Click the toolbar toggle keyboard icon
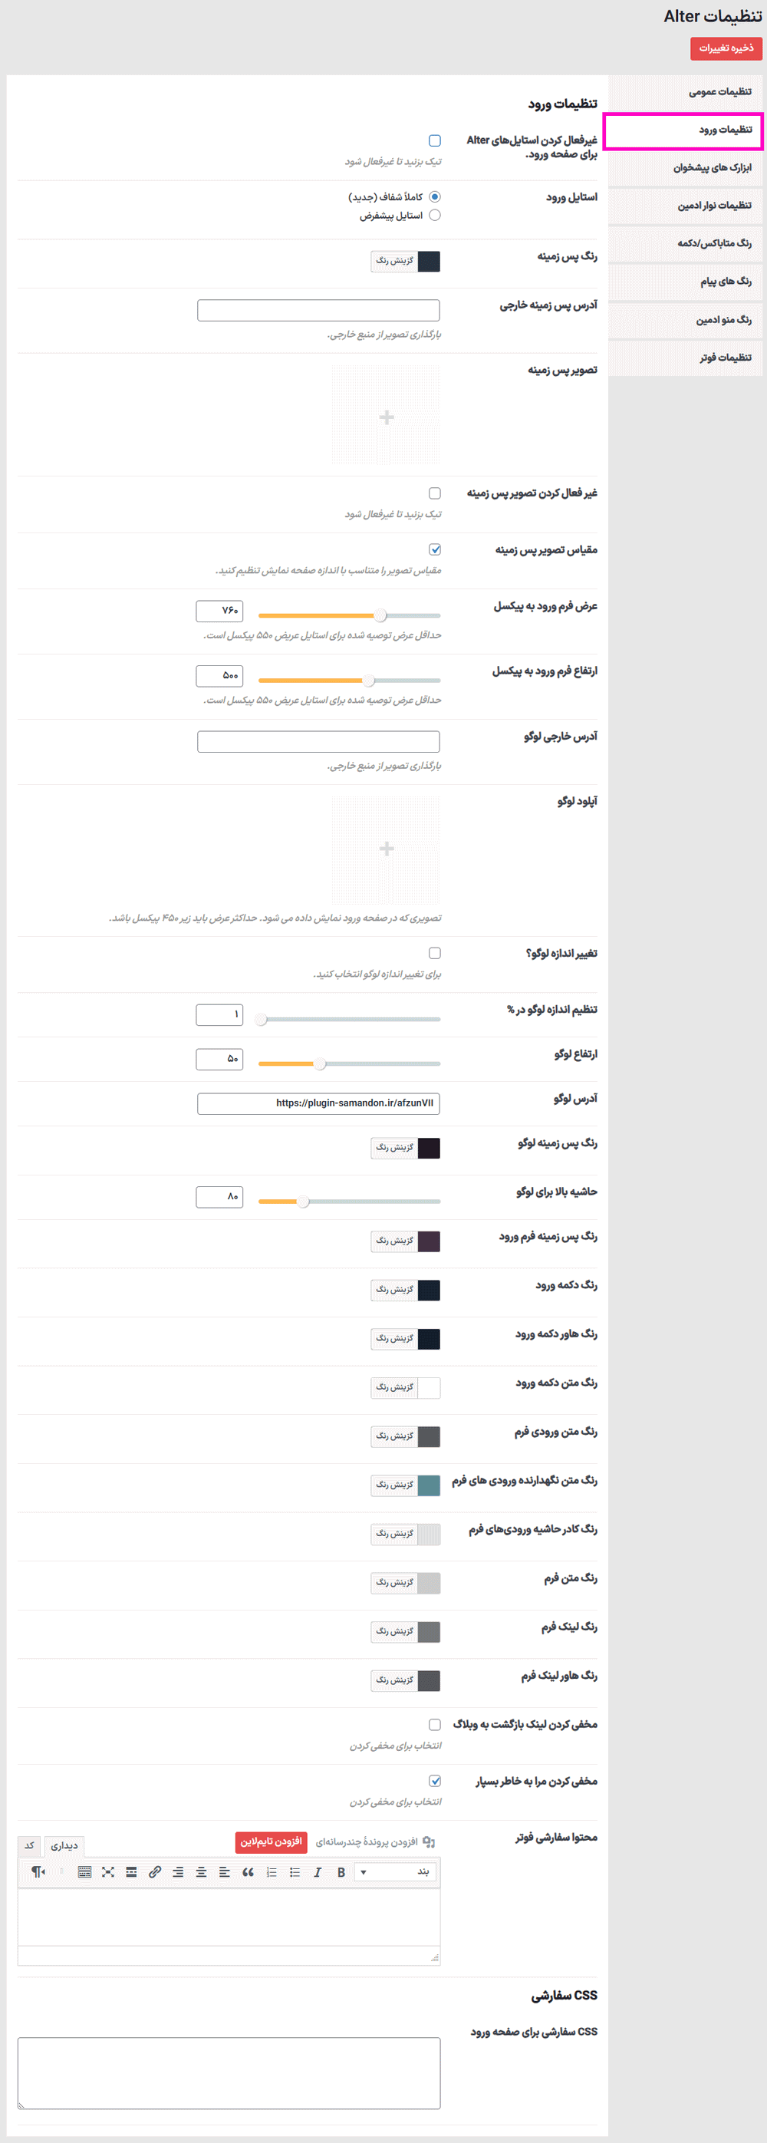767x2143 pixels. coord(85,1872)
